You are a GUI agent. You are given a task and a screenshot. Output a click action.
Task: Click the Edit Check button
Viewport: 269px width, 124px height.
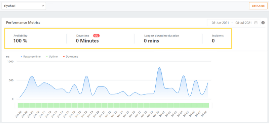tap(258, 6)
